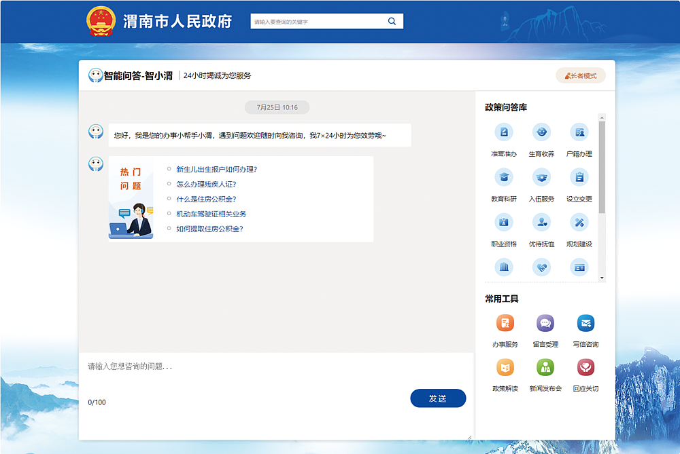Viewport: 680px width, 454px height.
Task: Select the 生育收养 policy icon
Action: (541, 132)
